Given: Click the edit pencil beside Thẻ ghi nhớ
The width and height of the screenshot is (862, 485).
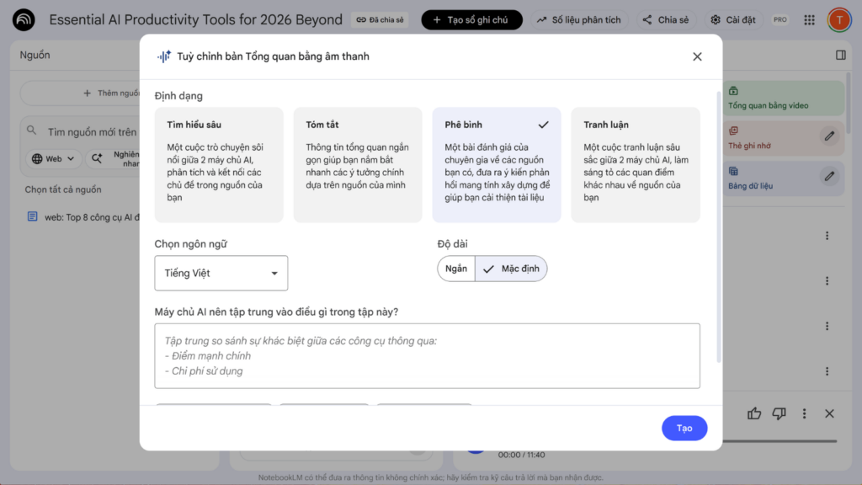Looking at the screenshot, I should [829, 136].
